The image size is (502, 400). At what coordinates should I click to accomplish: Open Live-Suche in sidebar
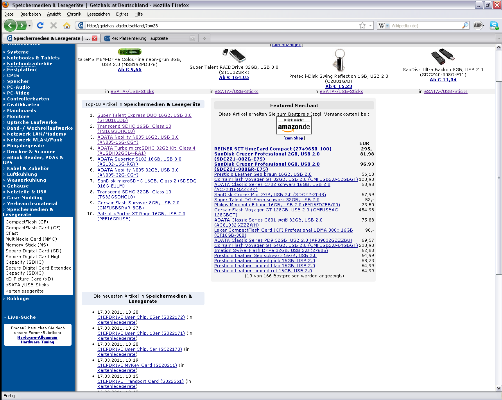pyautogui.click(x=22, y=317)
